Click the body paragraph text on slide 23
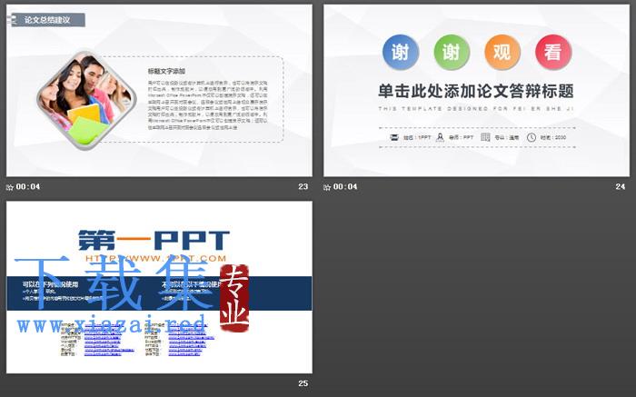636x397 pixels. (x=208, y=105)
